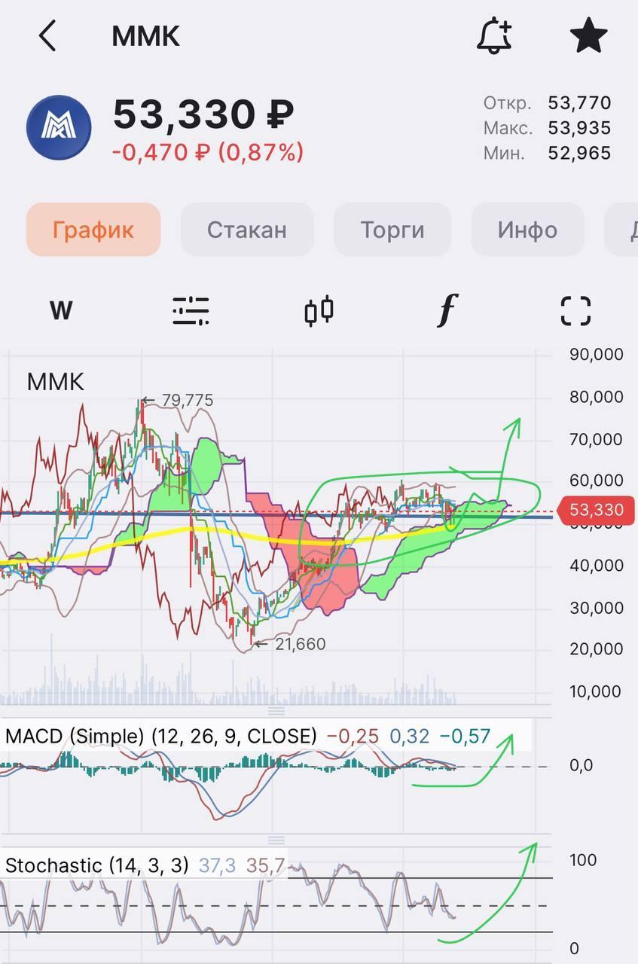The image size is (638, 964).
Task: Select the MACD (Simple) indicator label
Action: click(x=161, y=736)
